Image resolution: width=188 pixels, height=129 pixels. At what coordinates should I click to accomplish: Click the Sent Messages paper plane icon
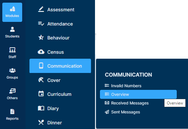(107, 112)
